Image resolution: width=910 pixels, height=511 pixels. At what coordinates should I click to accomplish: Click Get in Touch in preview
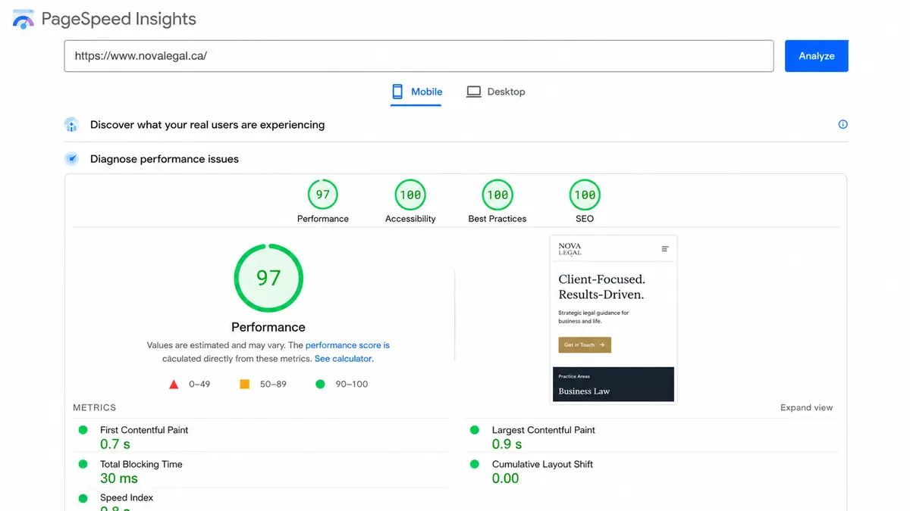click(585, 344)
